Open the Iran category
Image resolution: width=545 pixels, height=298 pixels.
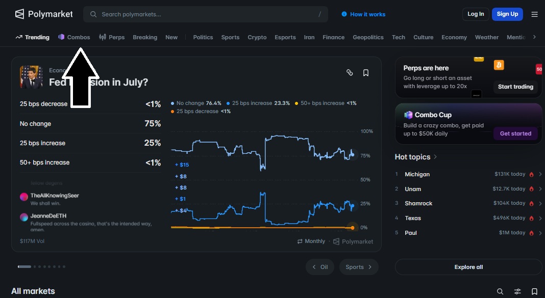tap(309, 37)
